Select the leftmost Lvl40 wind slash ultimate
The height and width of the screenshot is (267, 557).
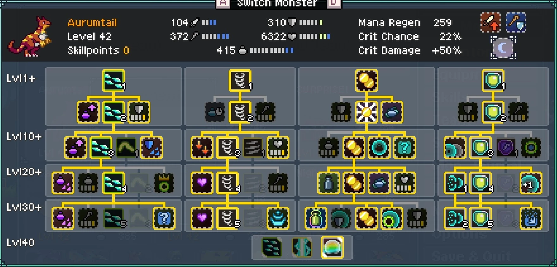pos(272,247)
